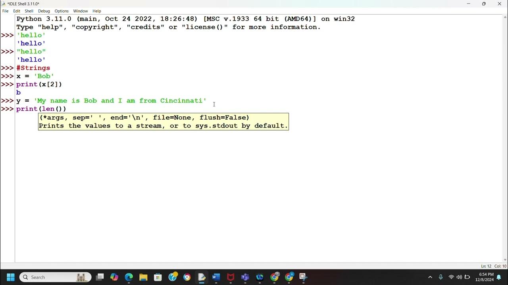This screenshot has height=285, width=508.
Task: Launch Copilot from the taskbar
Action: click(x=114, y=277)
